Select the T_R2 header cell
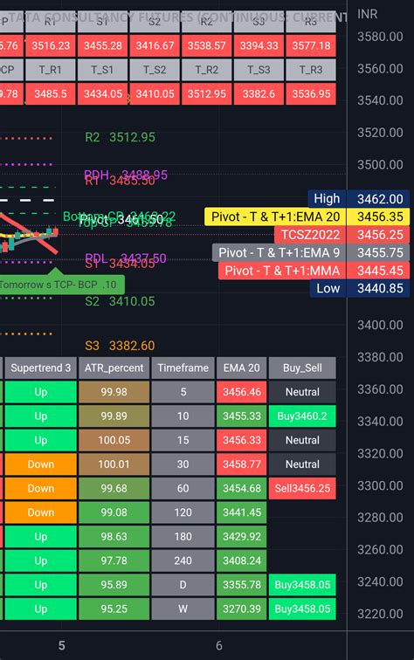 point(207,70)
